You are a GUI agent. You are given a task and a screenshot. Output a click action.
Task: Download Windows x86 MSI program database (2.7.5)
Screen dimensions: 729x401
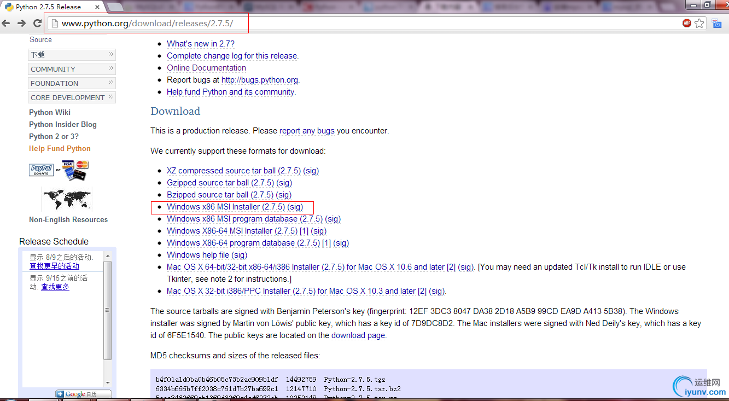coord(244,219)
